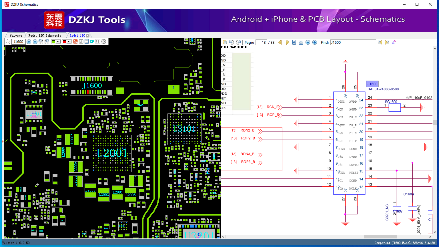Click the circular reset view icon
Screen dimensions: 439x247
(104, 42)
